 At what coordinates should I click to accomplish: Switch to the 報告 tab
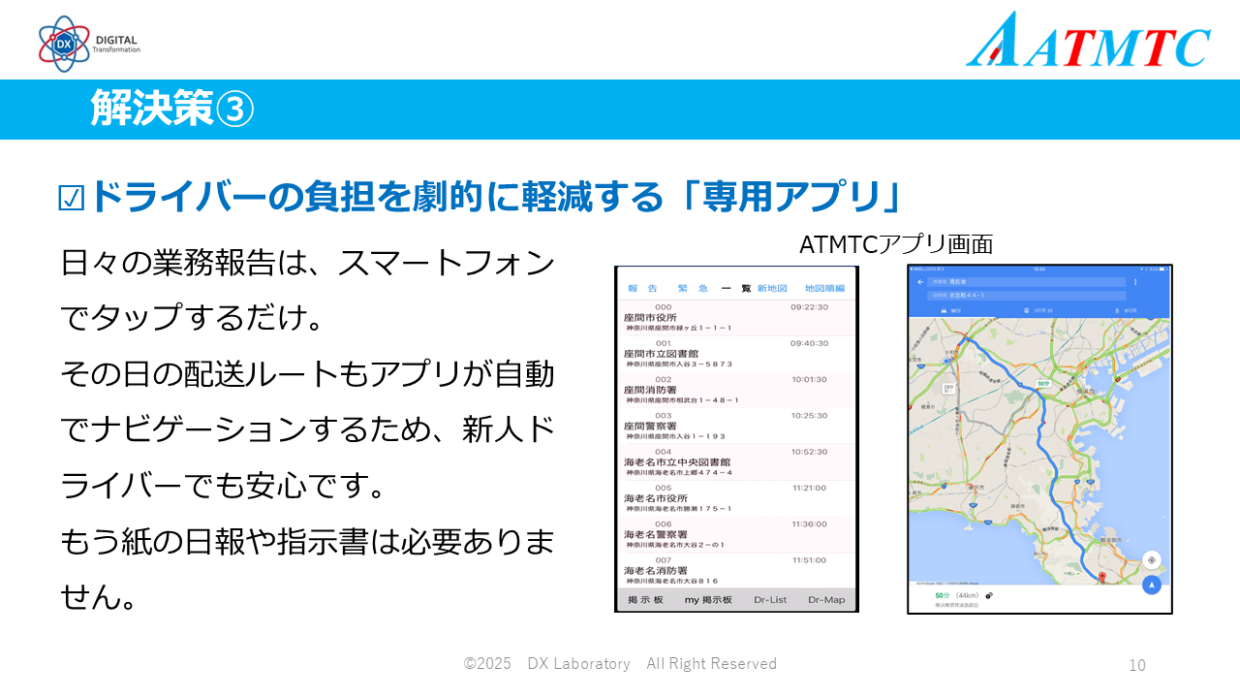642,288
